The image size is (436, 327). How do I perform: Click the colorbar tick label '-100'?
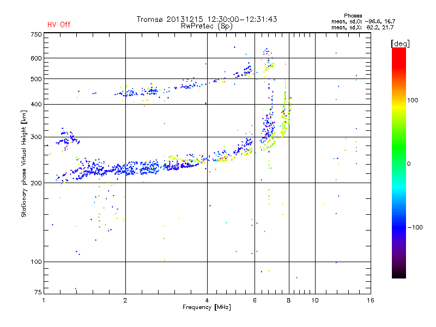[x=415, y=227]
